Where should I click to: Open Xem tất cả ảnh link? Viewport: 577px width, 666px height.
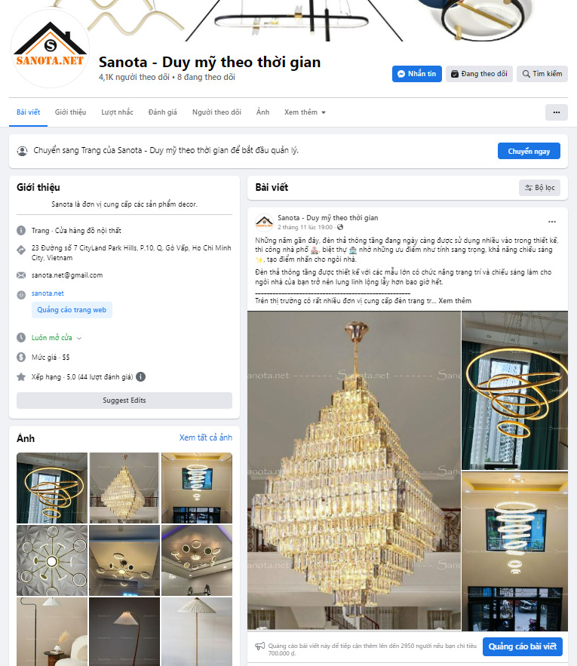click(206, 437)
